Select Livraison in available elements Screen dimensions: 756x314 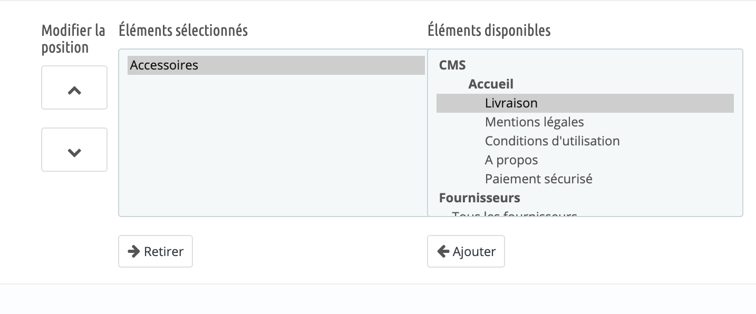pyautogui.click(x=585, y=103)
